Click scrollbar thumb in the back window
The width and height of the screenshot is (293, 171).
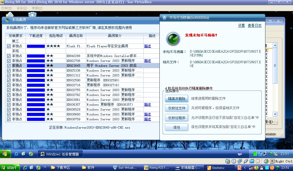pos(275,66)
